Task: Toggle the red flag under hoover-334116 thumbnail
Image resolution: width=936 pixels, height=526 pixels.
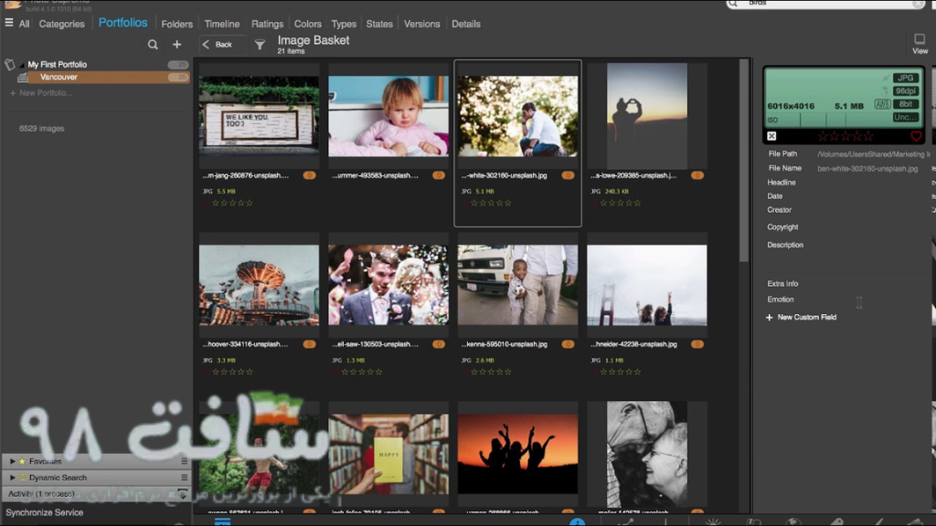Action: pos(207,373)
